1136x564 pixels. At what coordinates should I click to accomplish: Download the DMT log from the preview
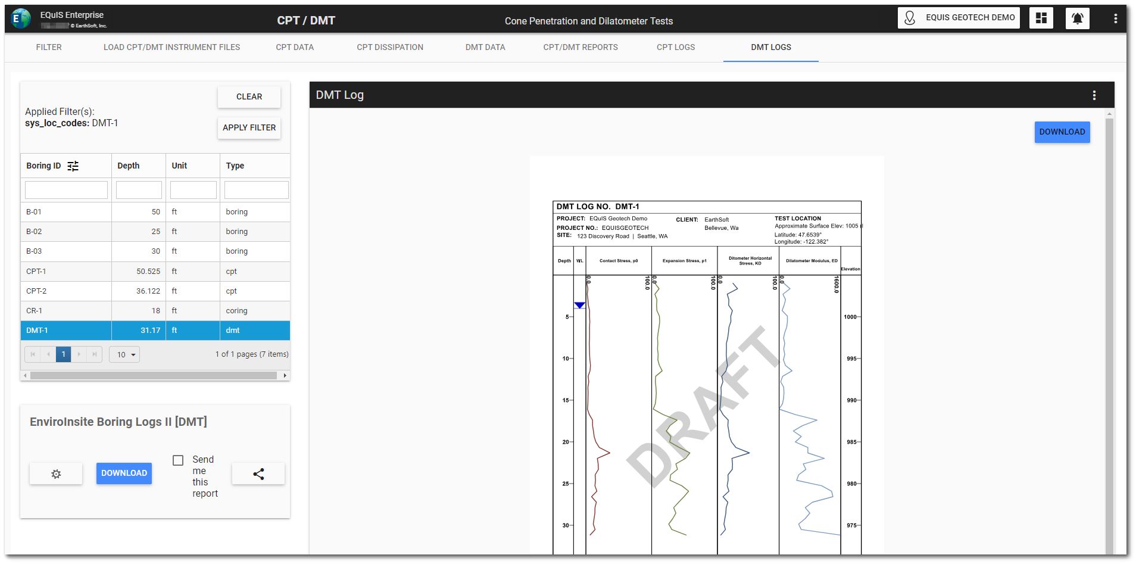point(1062,132)
